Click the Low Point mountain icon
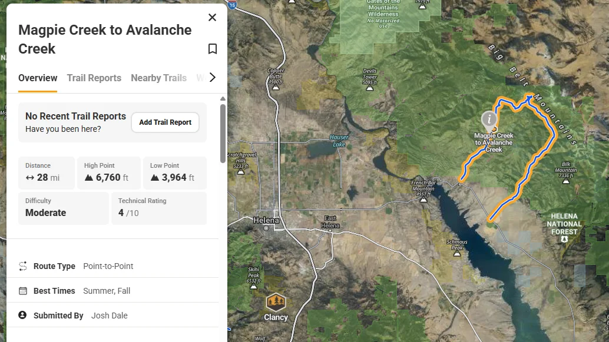The height and width of the screenshot is (342, 609). [155, 178]
